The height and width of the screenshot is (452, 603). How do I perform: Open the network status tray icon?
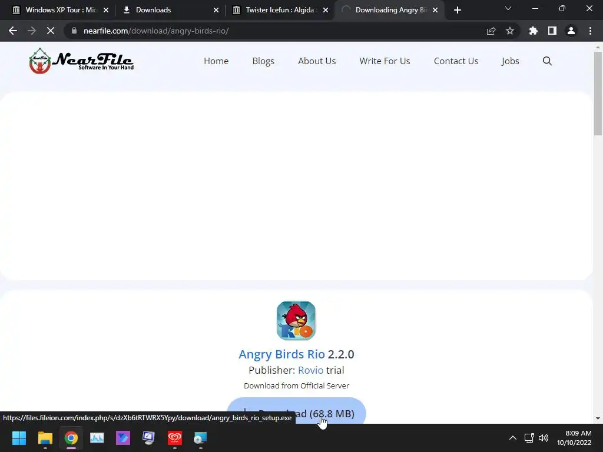point(529,438)
